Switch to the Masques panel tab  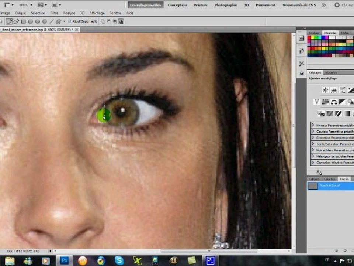pos(331,73)
